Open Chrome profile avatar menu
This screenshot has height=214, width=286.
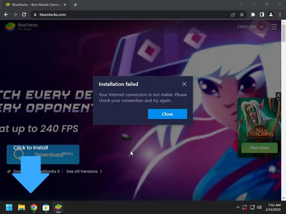click(271, 14)
